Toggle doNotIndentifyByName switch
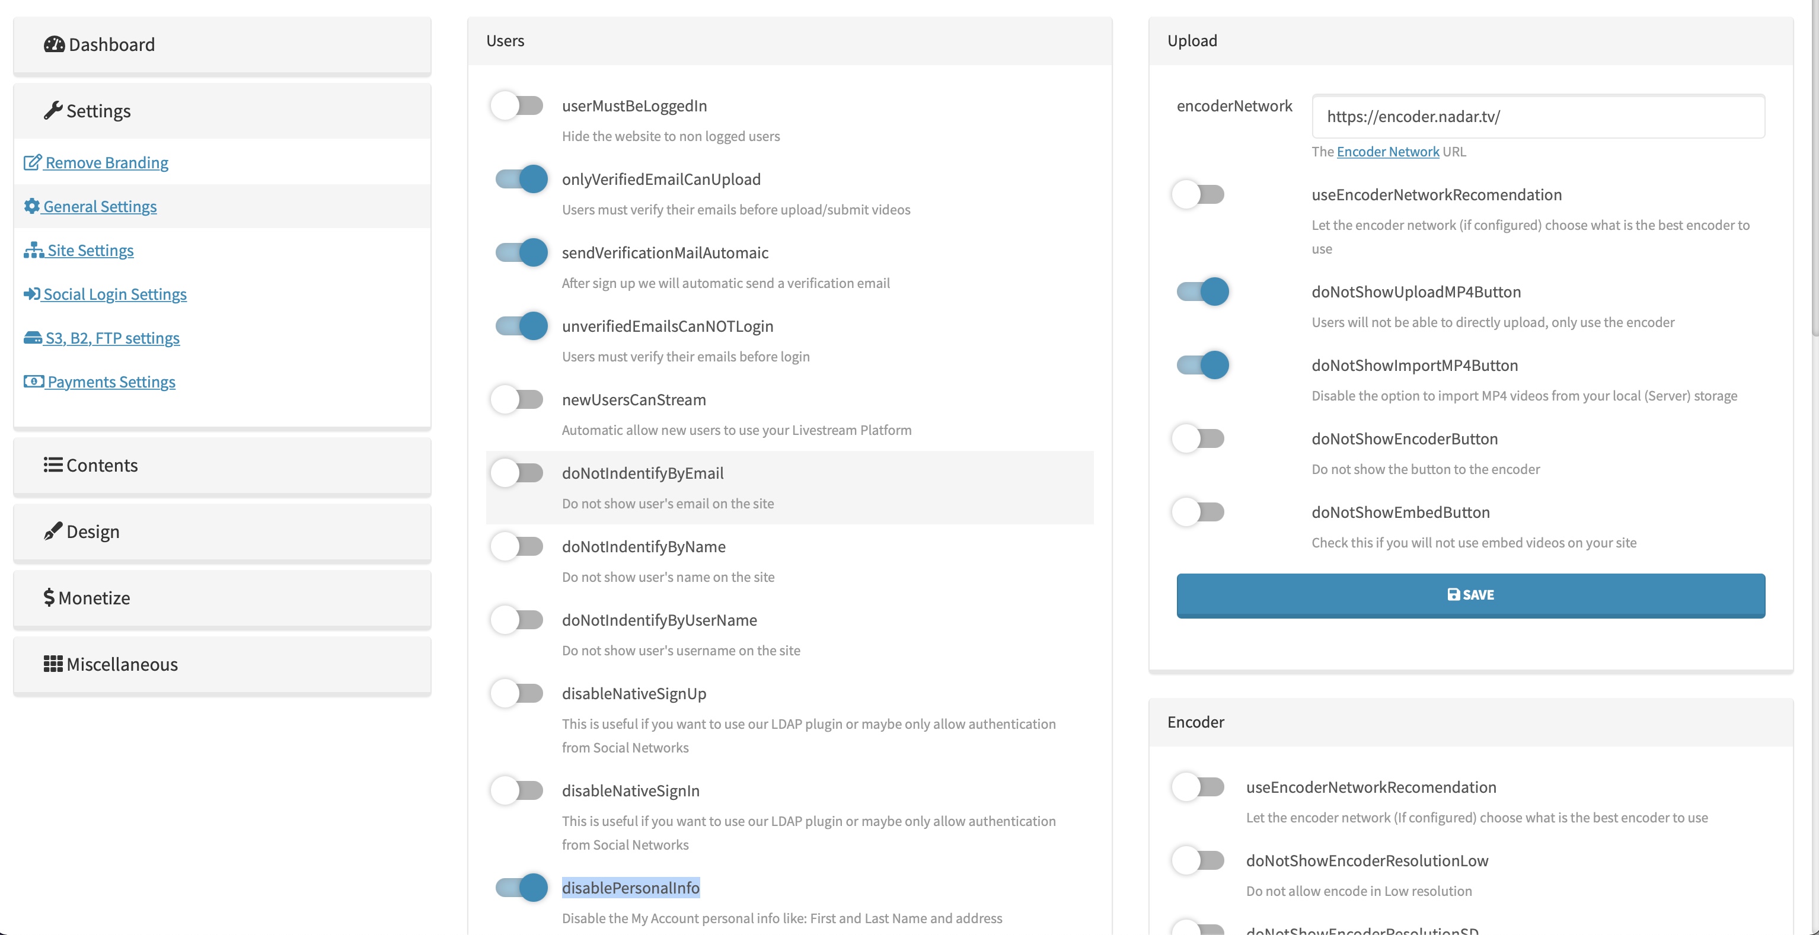The height and width of the screenshot is (935, 1819). point(518,546)
